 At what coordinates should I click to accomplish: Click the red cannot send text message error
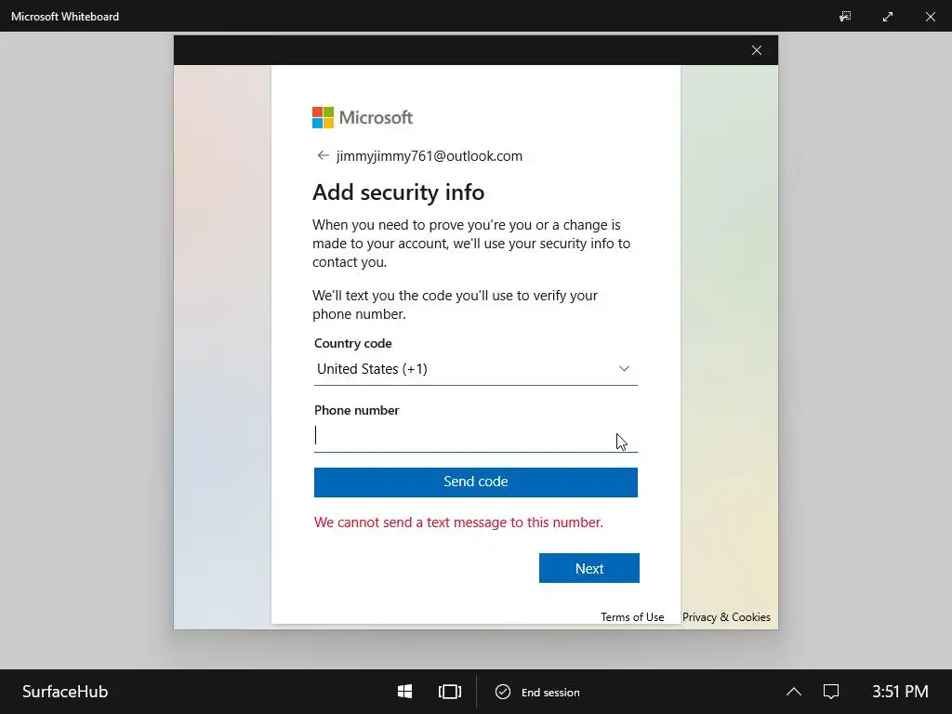pos(458,522)
